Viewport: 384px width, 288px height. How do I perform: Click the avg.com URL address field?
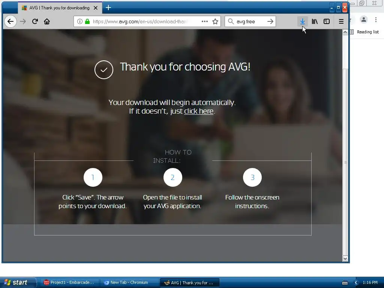139,21
